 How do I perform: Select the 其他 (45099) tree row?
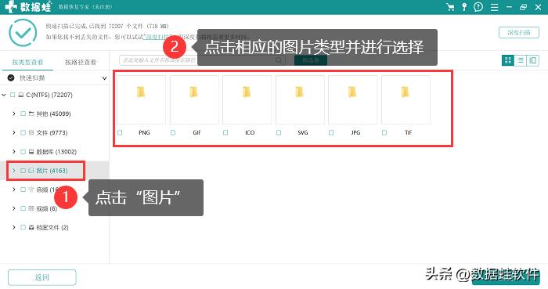(x=55, y=114)
